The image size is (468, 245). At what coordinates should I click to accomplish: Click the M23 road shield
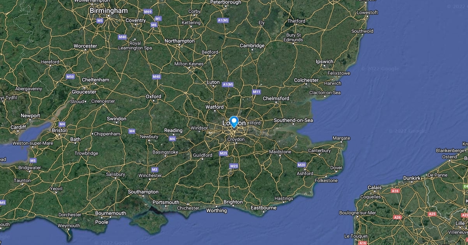pyautogui.click(x=234, y=166)
